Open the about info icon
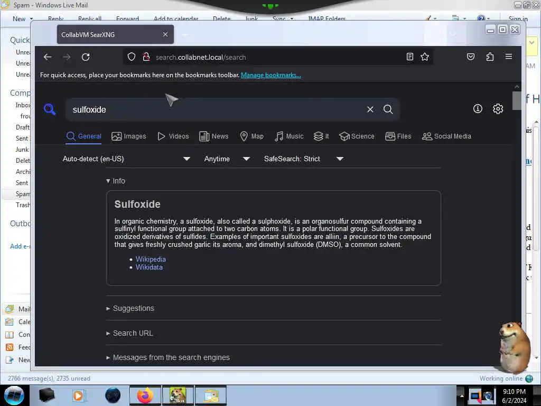Viewport: 541px width, 406px height. click(478, 109)
